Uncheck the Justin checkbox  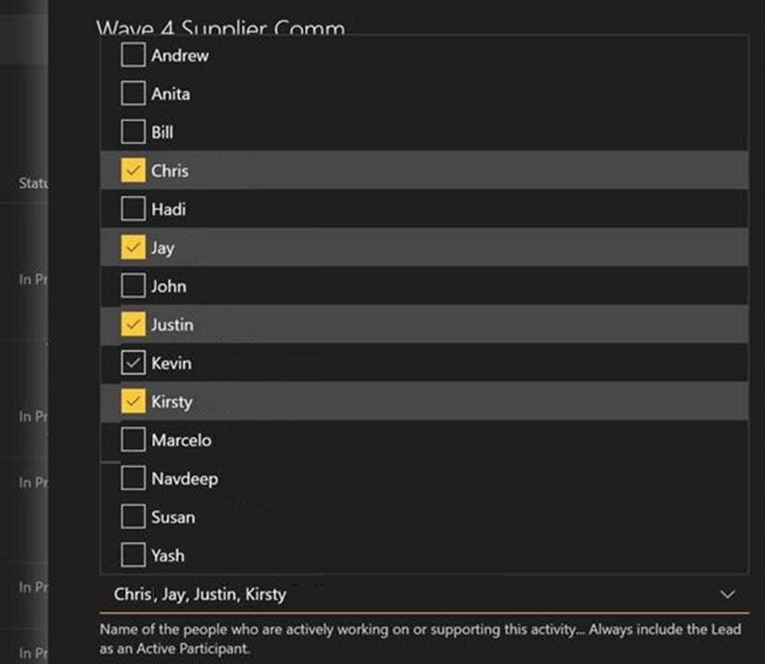click(132, 325)
